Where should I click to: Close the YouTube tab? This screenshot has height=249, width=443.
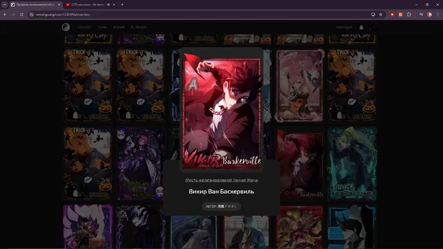[114, 4]
